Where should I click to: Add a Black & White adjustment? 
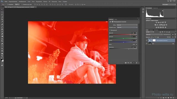[160, 25]
